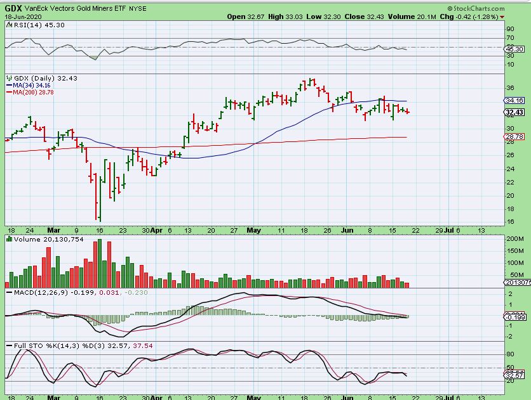Click the VanEck Vectors Gold Miners ETF title
The image size is (531, 400).
click(75, 8)
